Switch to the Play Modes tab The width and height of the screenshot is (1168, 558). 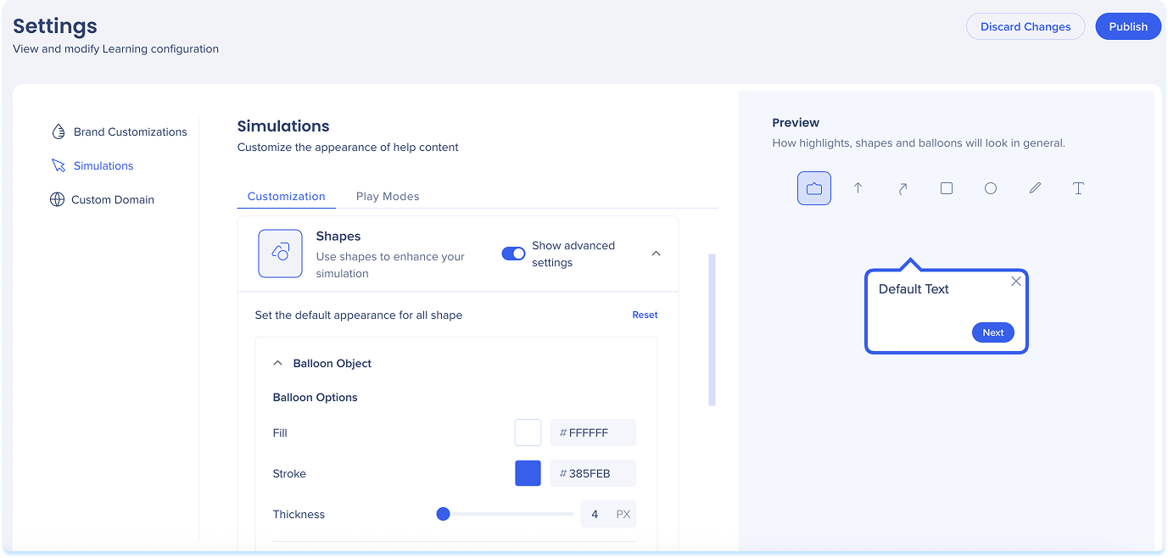coord(388,196)
